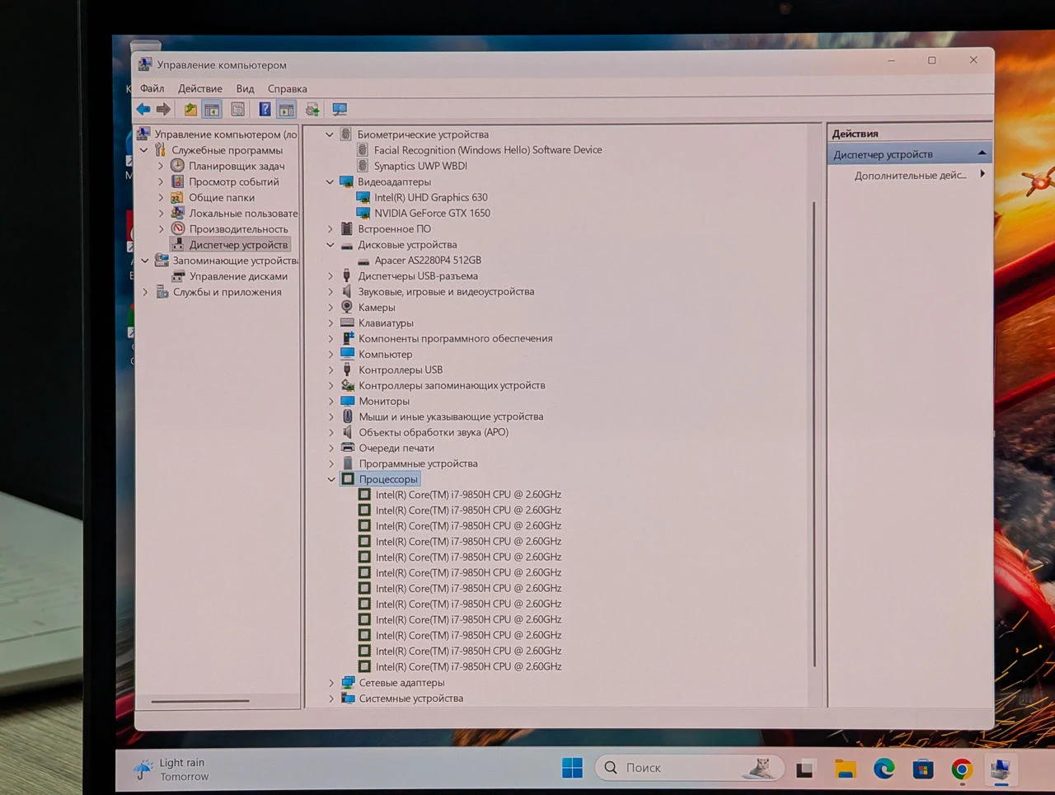Expand the Камеры device category
This screenshot has width=1055, height=795.
click(x=331, y=307)
